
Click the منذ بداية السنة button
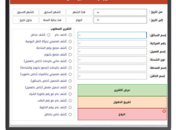52,20
